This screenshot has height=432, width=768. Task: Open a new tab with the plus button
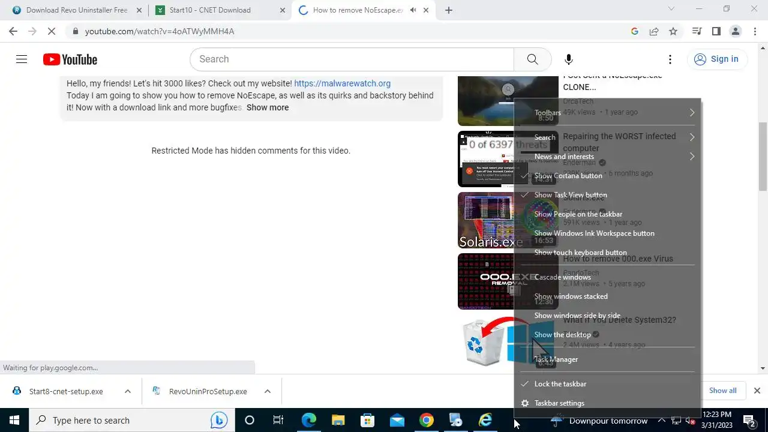pyautogui.click(x=449, y=10)
